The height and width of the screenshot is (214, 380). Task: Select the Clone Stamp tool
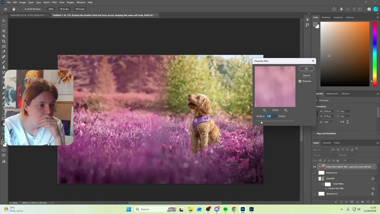4,67
